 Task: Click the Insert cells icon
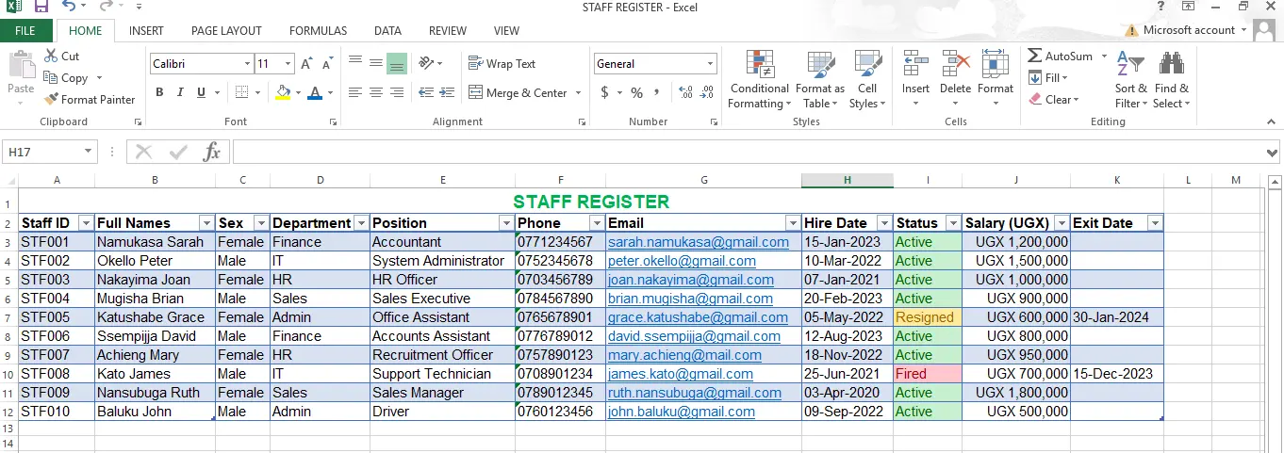click(x=915, y=64)
